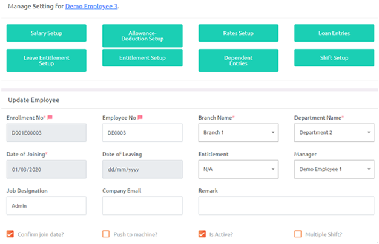Select the Manager dropdown
This screenshot has height=244, width=379.
334,169
